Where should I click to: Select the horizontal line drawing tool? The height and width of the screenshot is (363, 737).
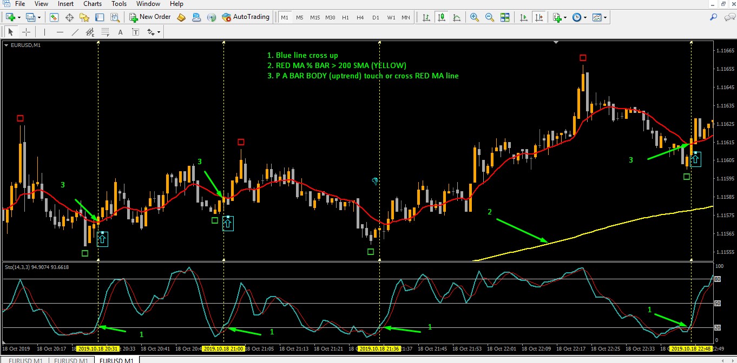tap(60, 32)
